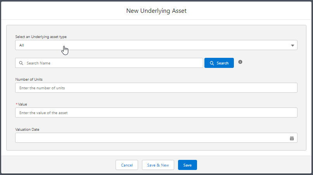Click into the Number of Units field

[156, 88]
